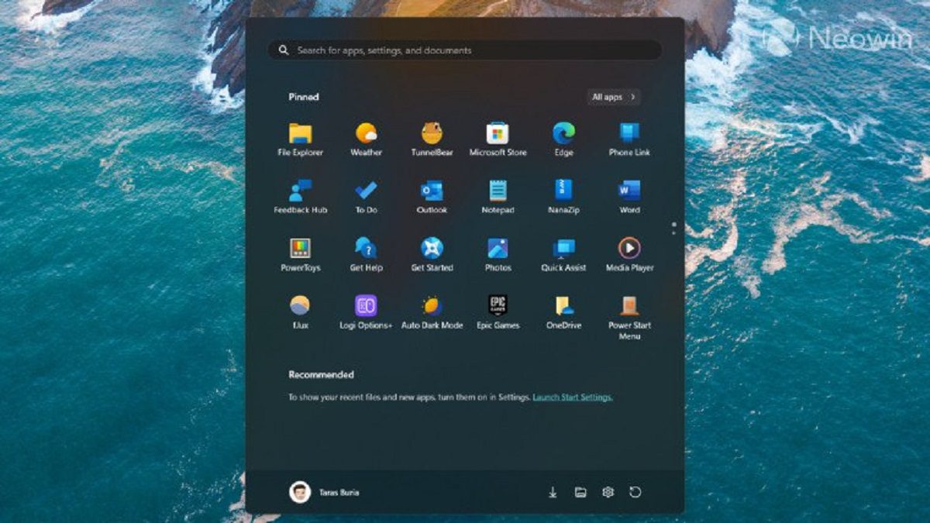
Task: Launch the f.lux app
Action: point(300,312)
